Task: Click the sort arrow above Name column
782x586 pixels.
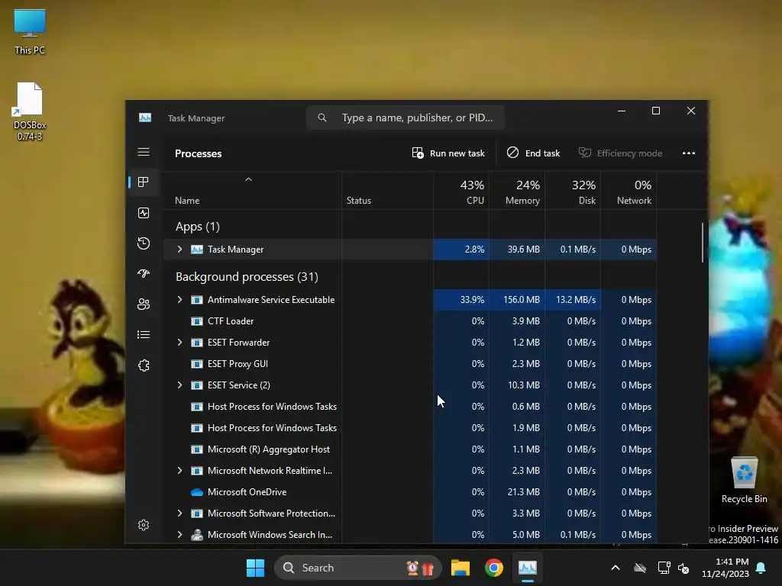Action: [x=248, y=179]
